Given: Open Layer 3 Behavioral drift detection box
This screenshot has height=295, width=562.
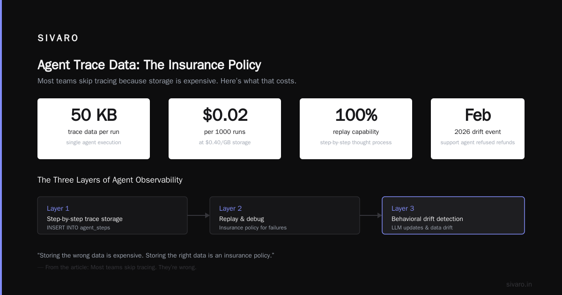Looking at the screenshot, I should [453, 215].
